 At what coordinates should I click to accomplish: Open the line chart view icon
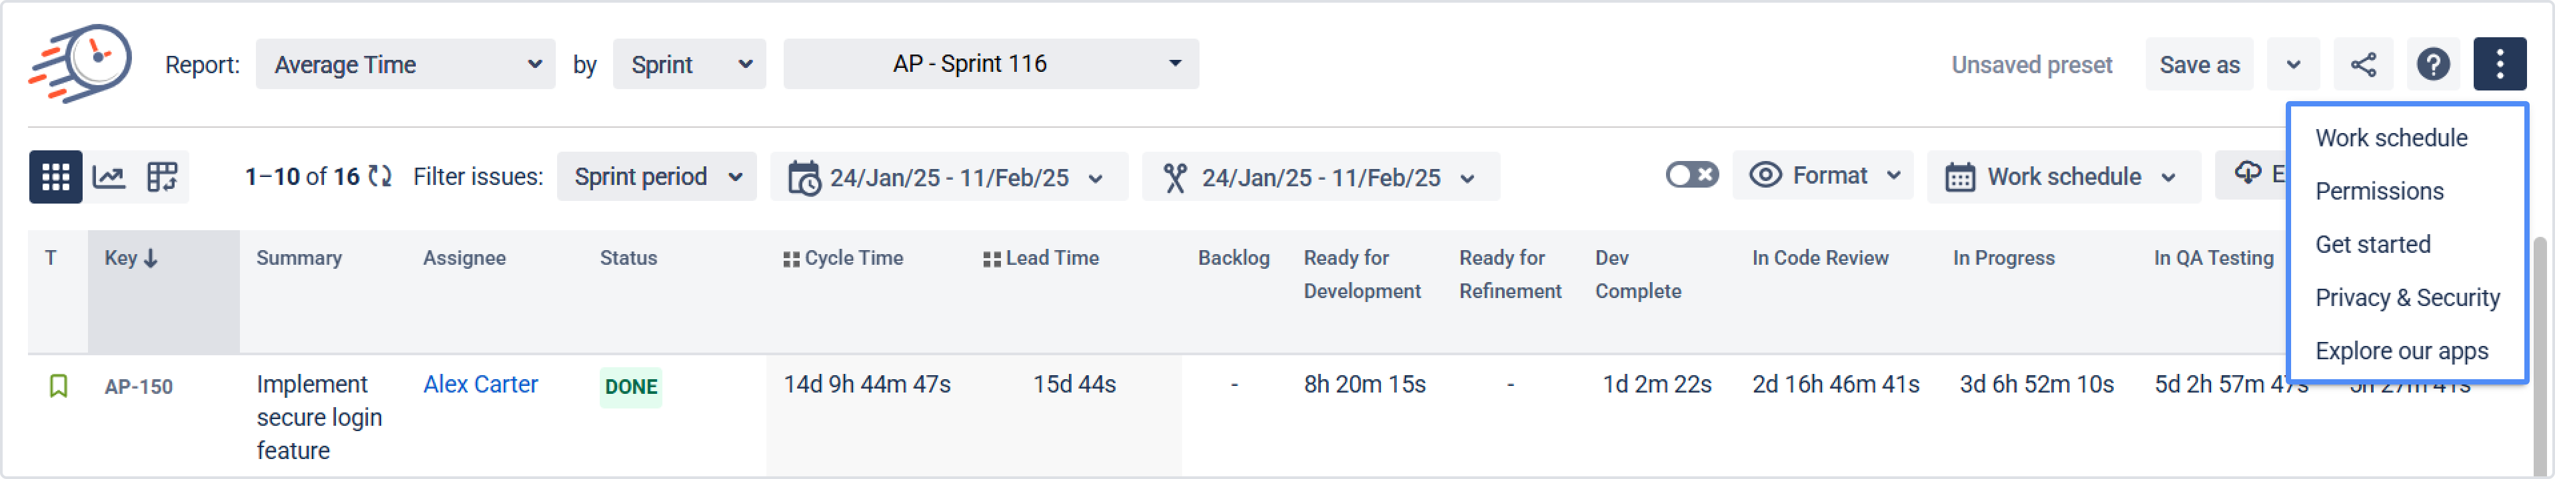108,177
